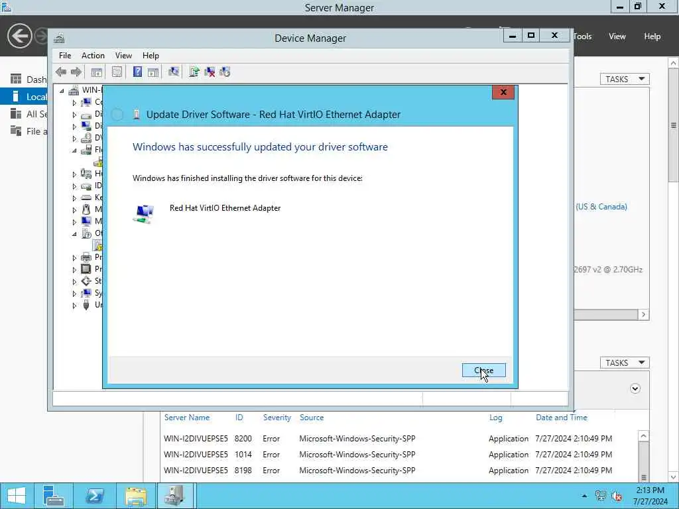
Task: Open File and Storage Services sidebar icon
Action: click(16, 131)
